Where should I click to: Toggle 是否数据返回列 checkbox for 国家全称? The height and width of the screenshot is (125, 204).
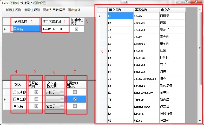[75, 99]
